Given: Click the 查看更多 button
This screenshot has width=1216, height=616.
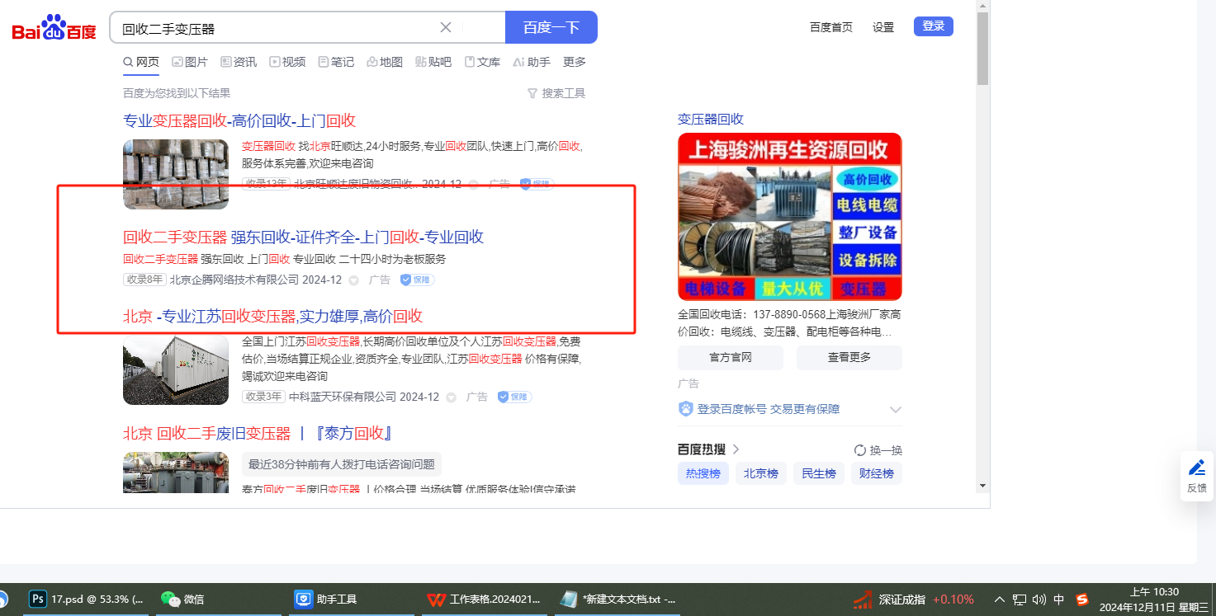Looking at the screenshot, I should point(849,358).
